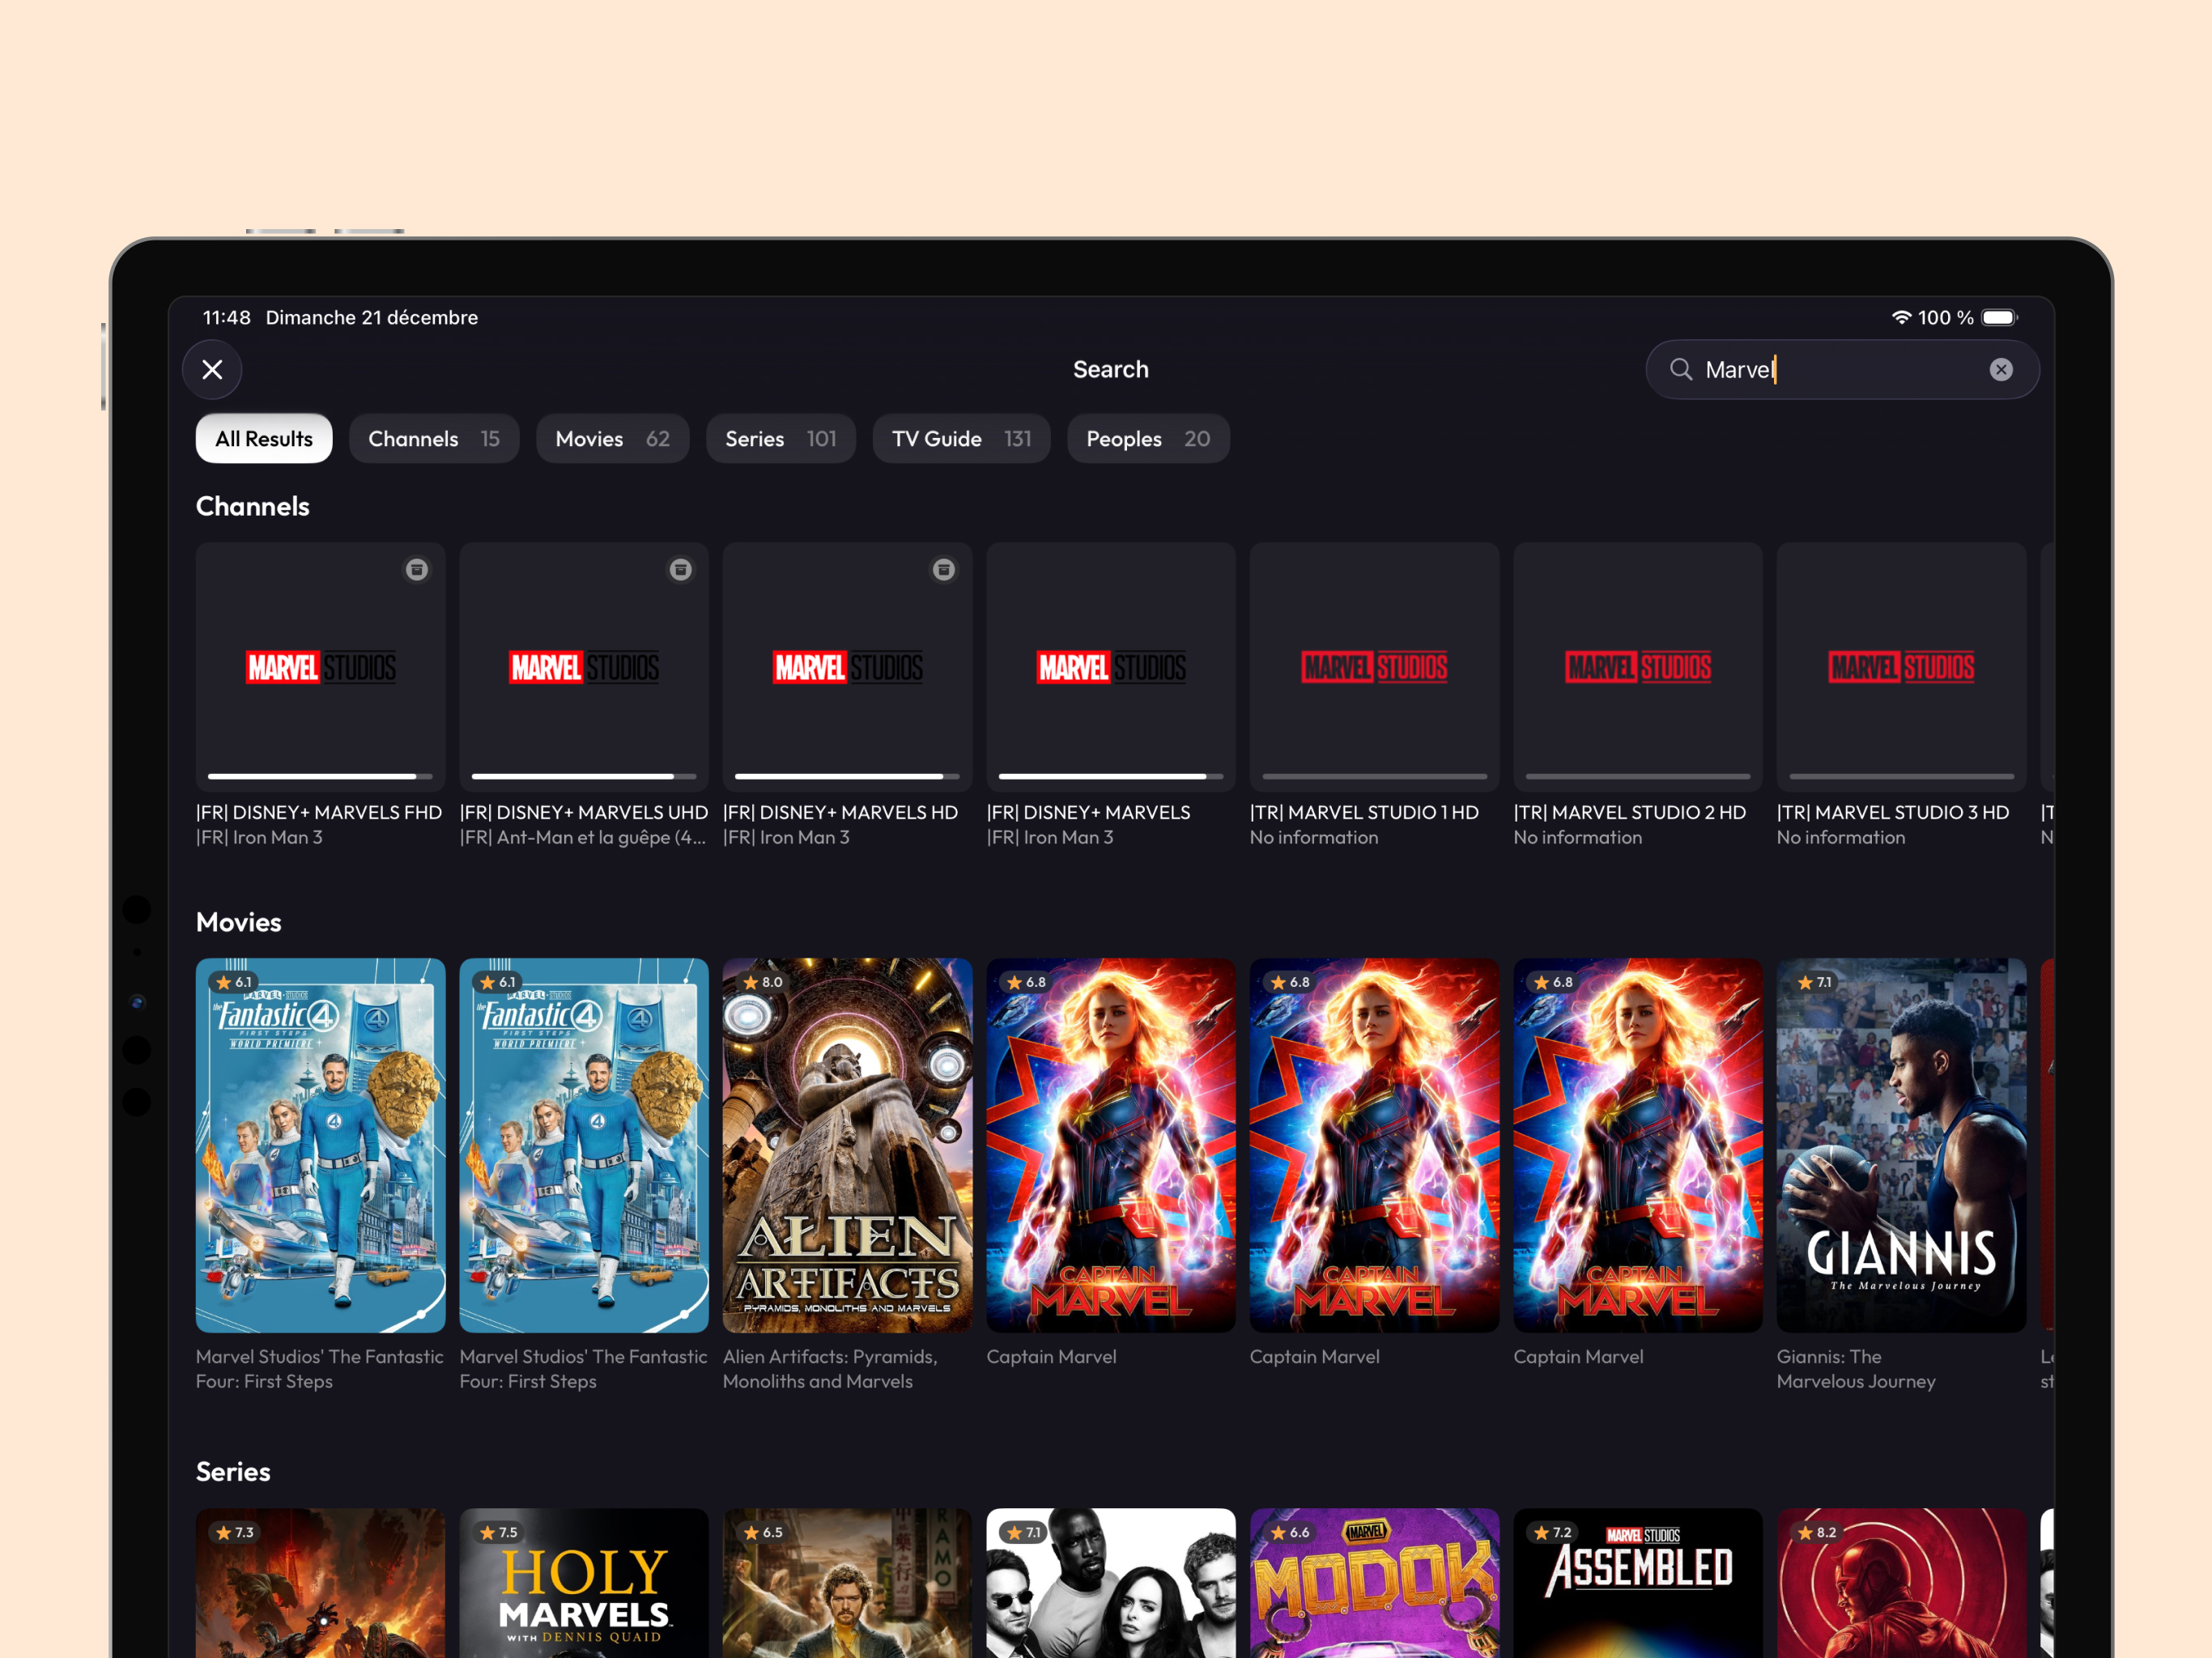Click catch-up icon on DISNEY+ MARVELS UHD
The height and width of the screenshot is (1658, 2212).
[x=680, y=570]
